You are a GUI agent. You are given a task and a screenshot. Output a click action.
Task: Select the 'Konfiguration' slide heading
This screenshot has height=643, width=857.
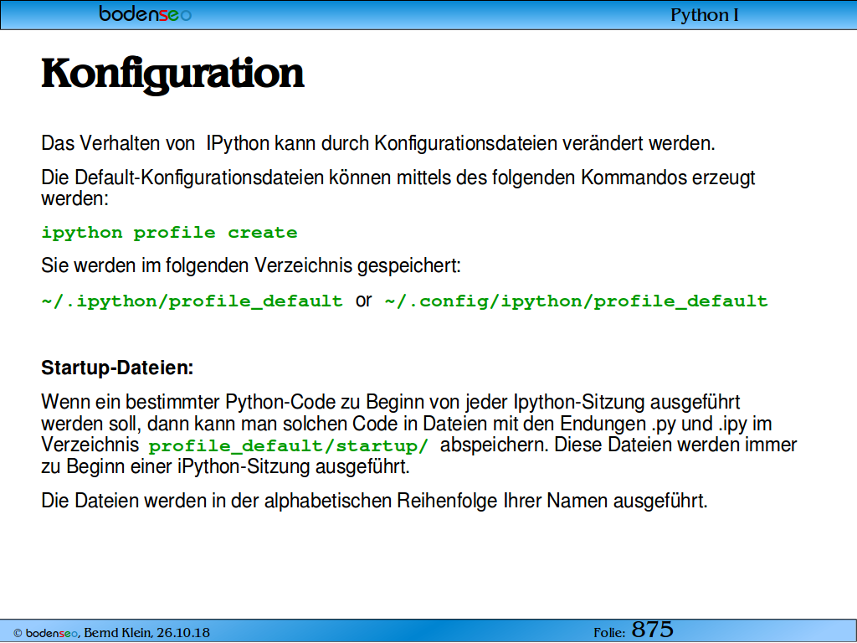coord(172,75)
